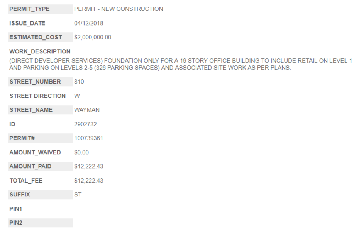Click the STREET DIRECTION label
This screenshot has height=234, width=354.
coord(37,96)
